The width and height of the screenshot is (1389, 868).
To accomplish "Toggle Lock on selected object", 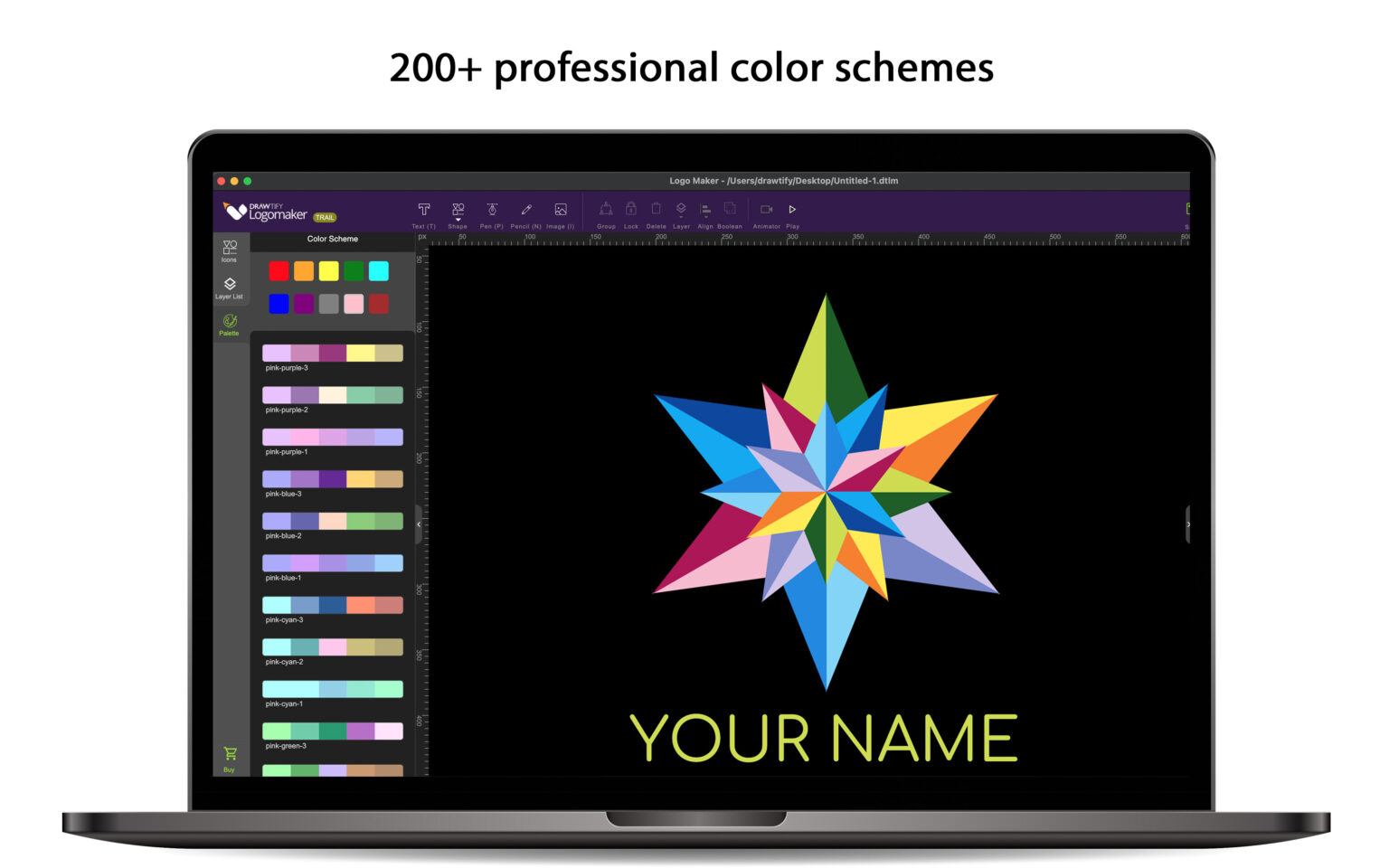I will point(630,210).
